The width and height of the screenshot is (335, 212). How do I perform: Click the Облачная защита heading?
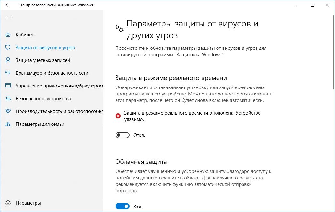[x=141, y=162]
